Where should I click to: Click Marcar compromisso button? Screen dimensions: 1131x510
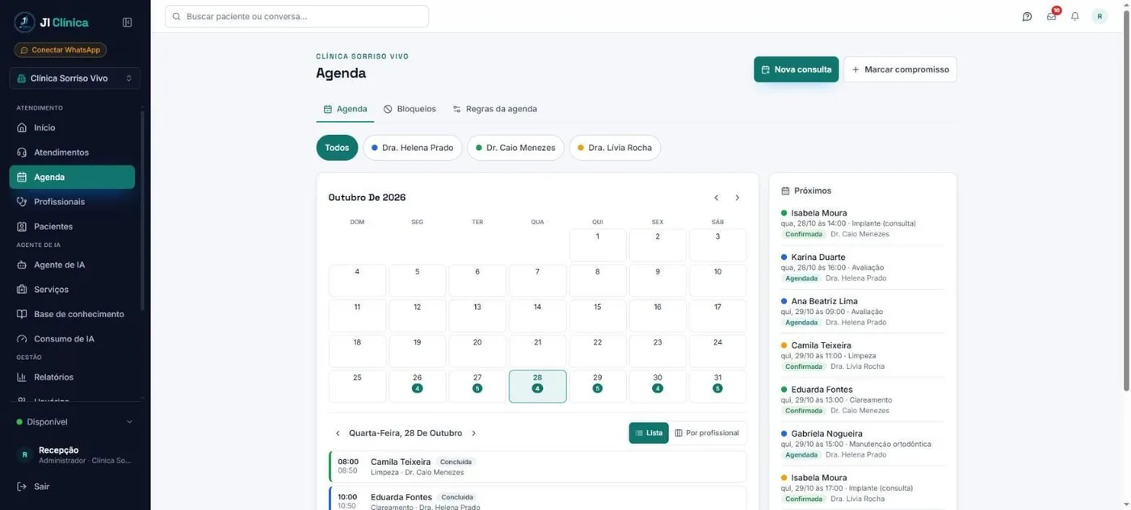900,69
